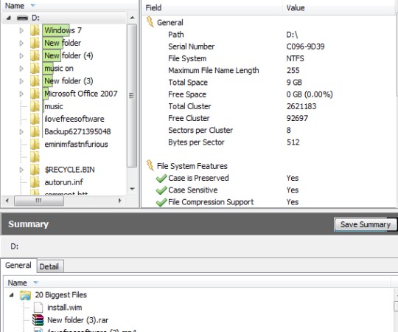This screenshot has width=398, height=332.
Task: Collapse the D: drive tree node
Action: (9, 18)
